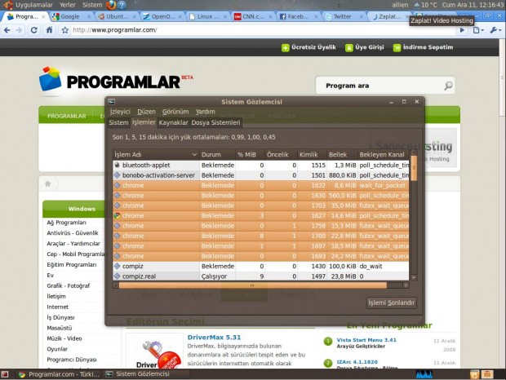Screen dimensions: 506x380
Task: Open the DriverMax 5.31 link
Action: click(x=215, y=338)
